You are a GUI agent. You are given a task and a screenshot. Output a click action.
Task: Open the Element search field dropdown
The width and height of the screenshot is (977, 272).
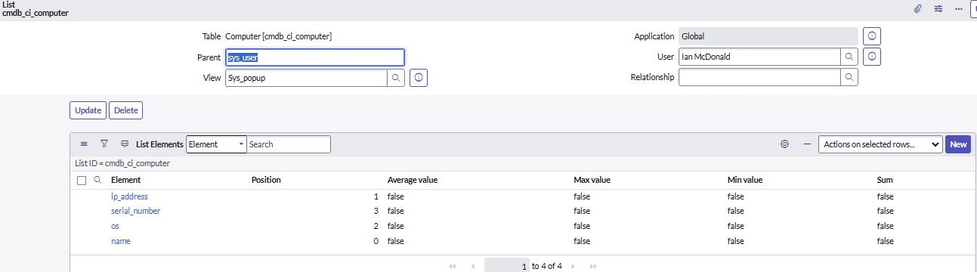(216, 144)
